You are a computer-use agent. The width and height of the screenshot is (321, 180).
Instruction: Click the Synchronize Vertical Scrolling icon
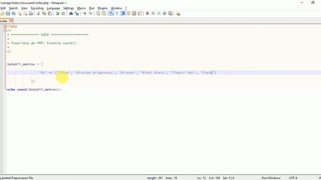[x=98, y=13]
